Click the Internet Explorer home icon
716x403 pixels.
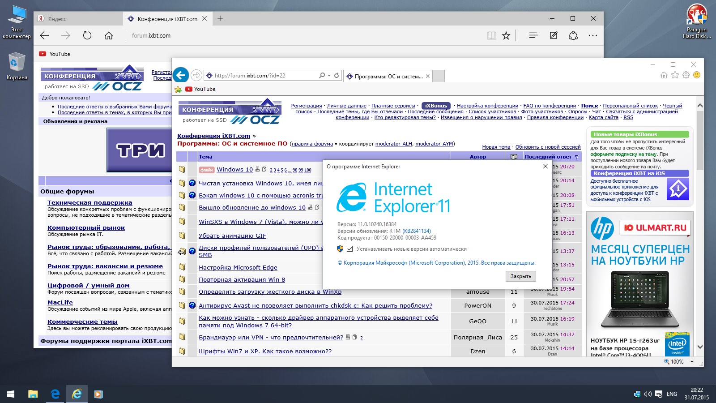(x=664, y=75)
